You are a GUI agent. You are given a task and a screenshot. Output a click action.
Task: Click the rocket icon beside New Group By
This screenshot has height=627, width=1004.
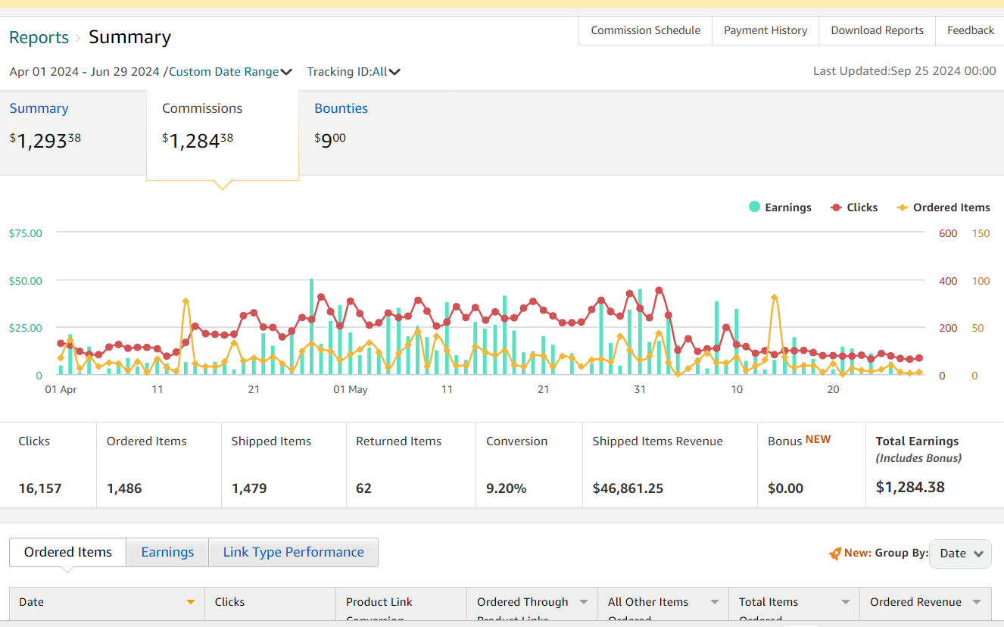(834, 554)
